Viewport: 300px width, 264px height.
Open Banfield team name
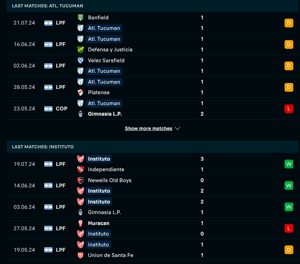tap(98, 18)
